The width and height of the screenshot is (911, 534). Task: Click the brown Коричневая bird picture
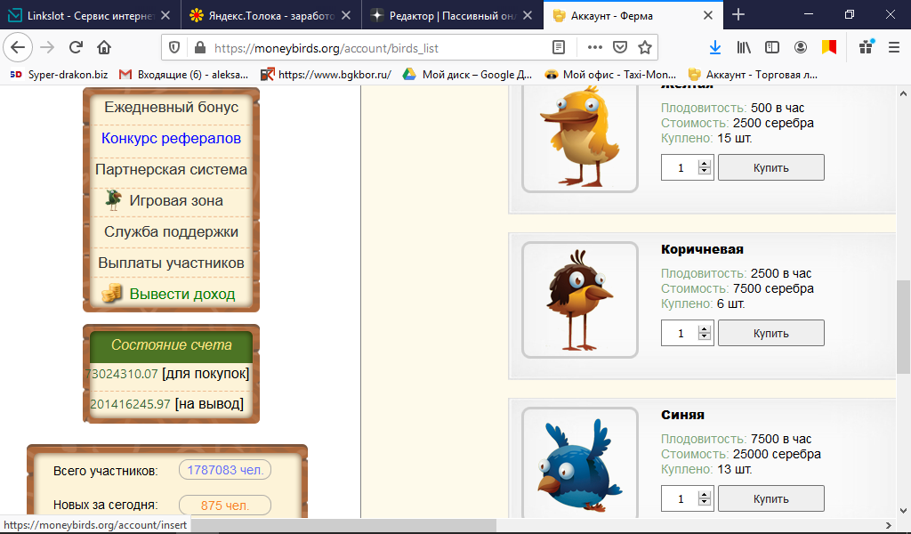580,300
